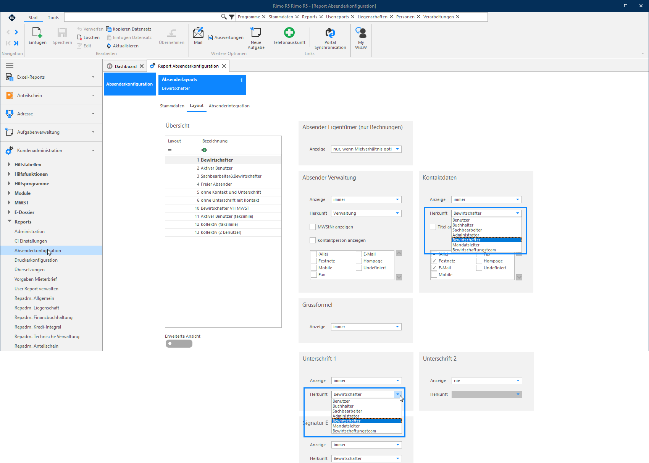Viewport: 649px width, 463px height.
Task: Create Neue Aufgabe note icon
Action: (256, 33)
